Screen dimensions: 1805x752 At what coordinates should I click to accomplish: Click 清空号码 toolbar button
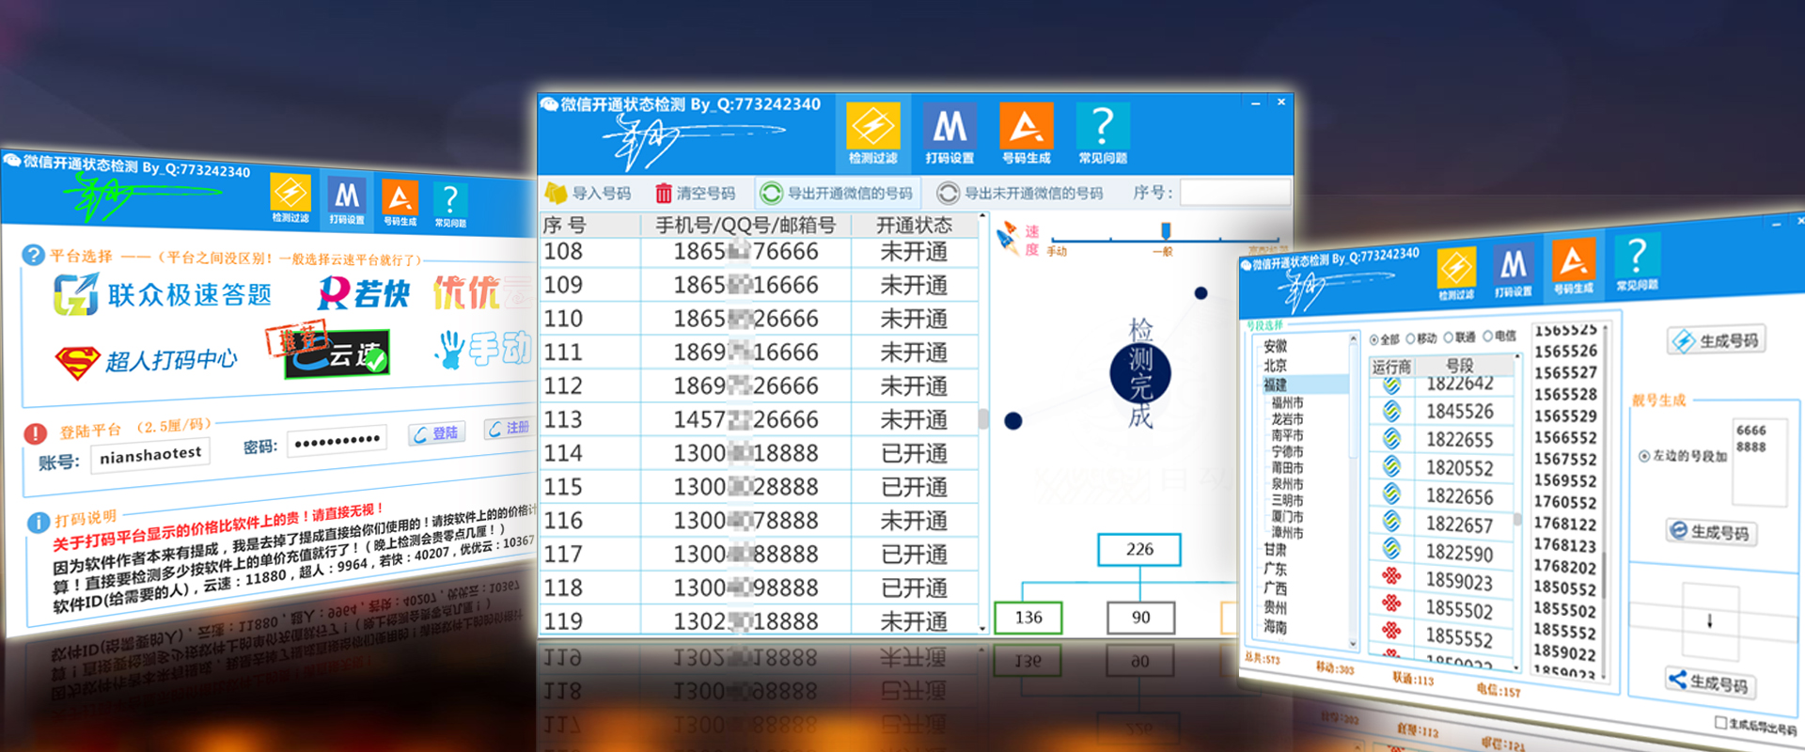696,193
